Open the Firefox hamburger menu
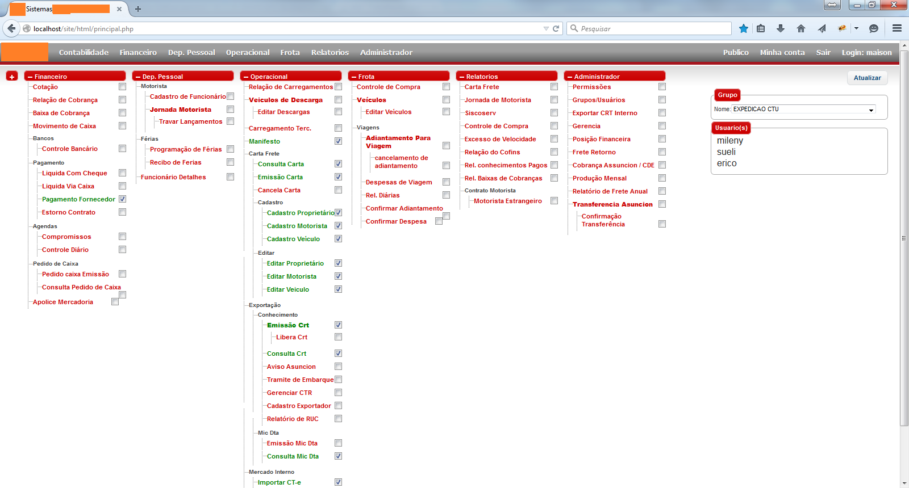 tap(897, 28)
